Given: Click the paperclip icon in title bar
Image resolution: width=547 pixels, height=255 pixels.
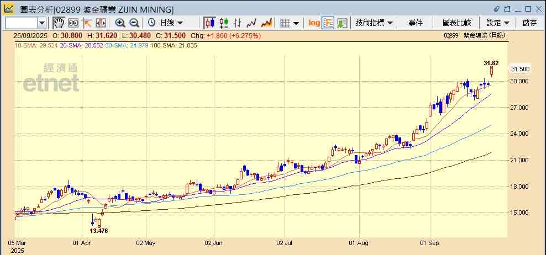Looking at the screenshot, I should click(497, 9).
